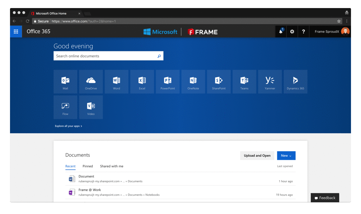Click Frame @ Work Notebooks path text
Image resolution: width=361 pixels, height=214 pixels.
click(x=119, y=195)
